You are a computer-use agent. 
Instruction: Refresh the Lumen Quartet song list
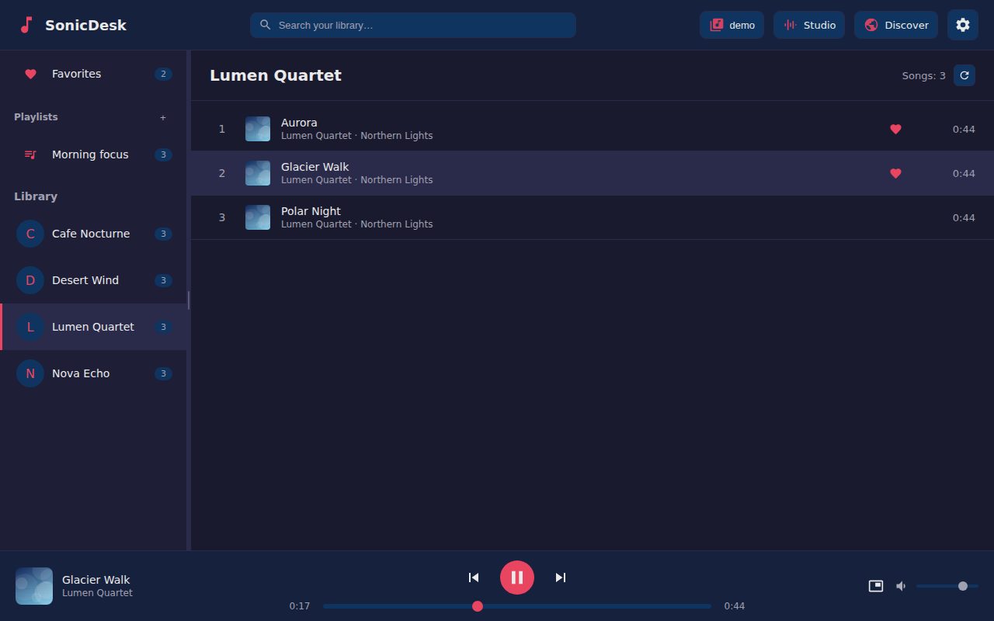(964, 75)
